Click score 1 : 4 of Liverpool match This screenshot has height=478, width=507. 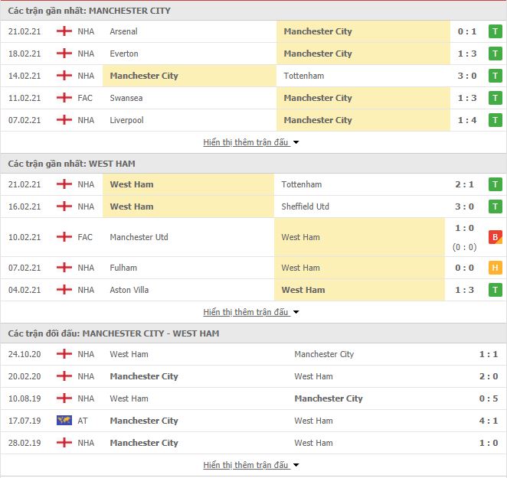click(467, 120)
